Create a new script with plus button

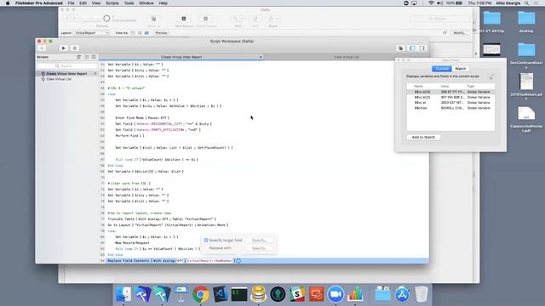42,48
